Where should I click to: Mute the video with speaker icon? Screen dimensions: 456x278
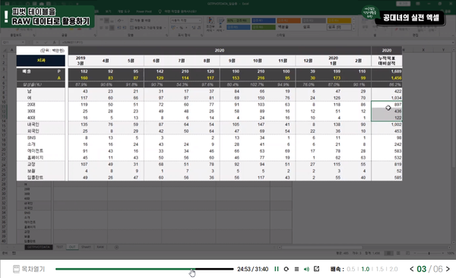pos(306,269)
